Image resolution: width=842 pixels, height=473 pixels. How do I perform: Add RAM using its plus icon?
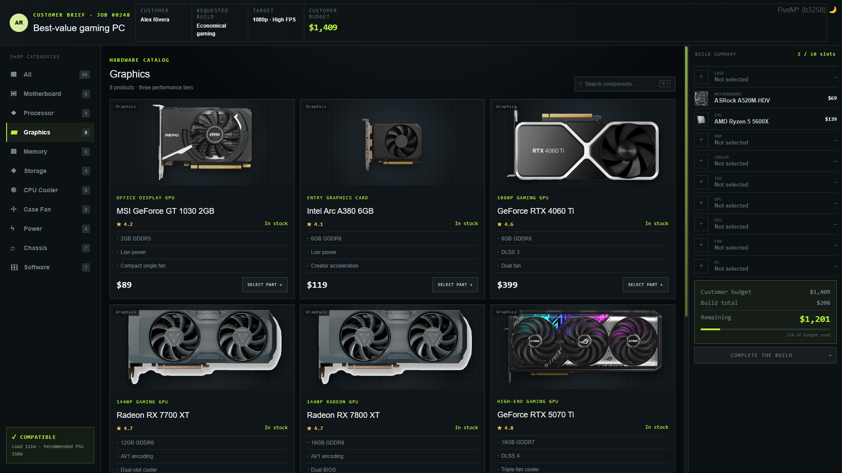(x=701, y=140)
